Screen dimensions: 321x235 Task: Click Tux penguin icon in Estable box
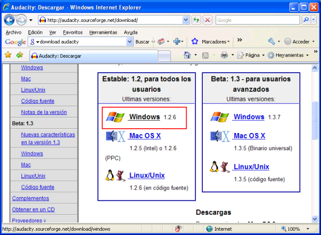pos(110,176)
